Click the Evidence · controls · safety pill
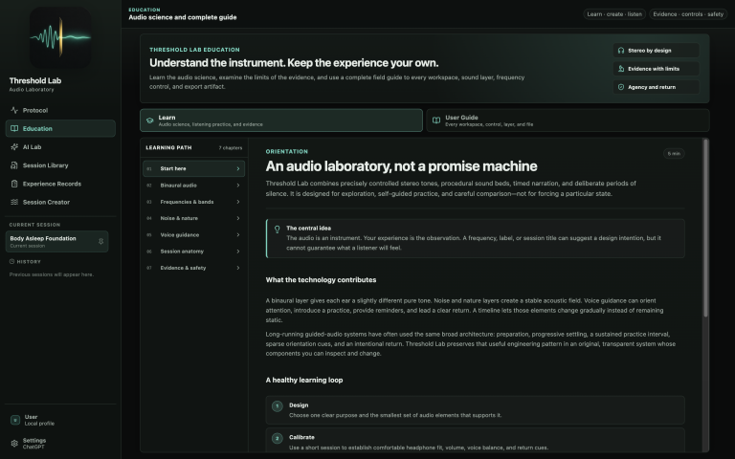Image resolution: width=735 pixels, height=459 pixels. click(x=688, y=14)
